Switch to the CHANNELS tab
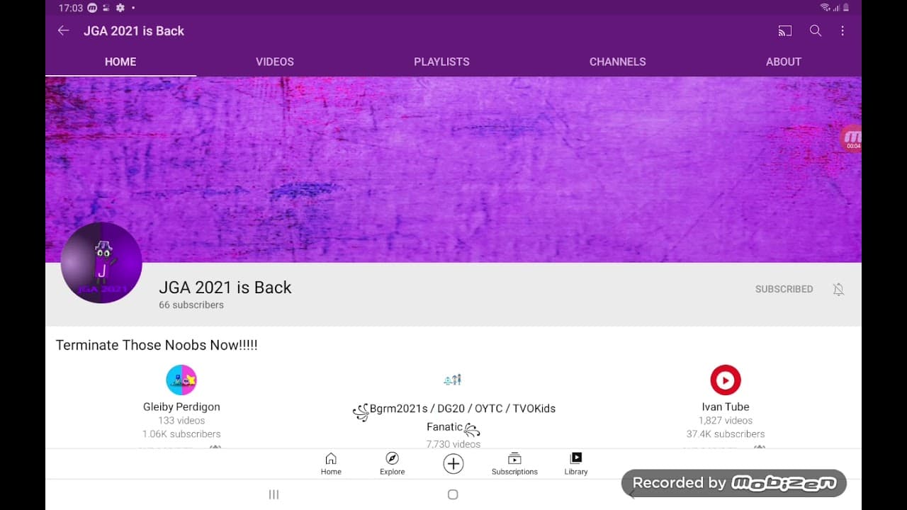 click(x=617, y=62)
